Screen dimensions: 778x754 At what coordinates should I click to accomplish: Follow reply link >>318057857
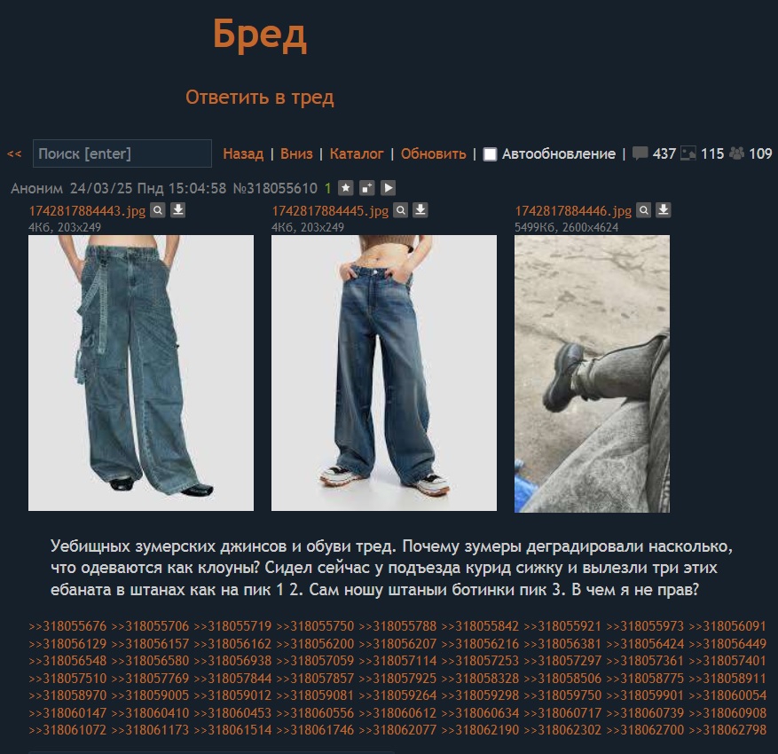click(x=315, y=679)
